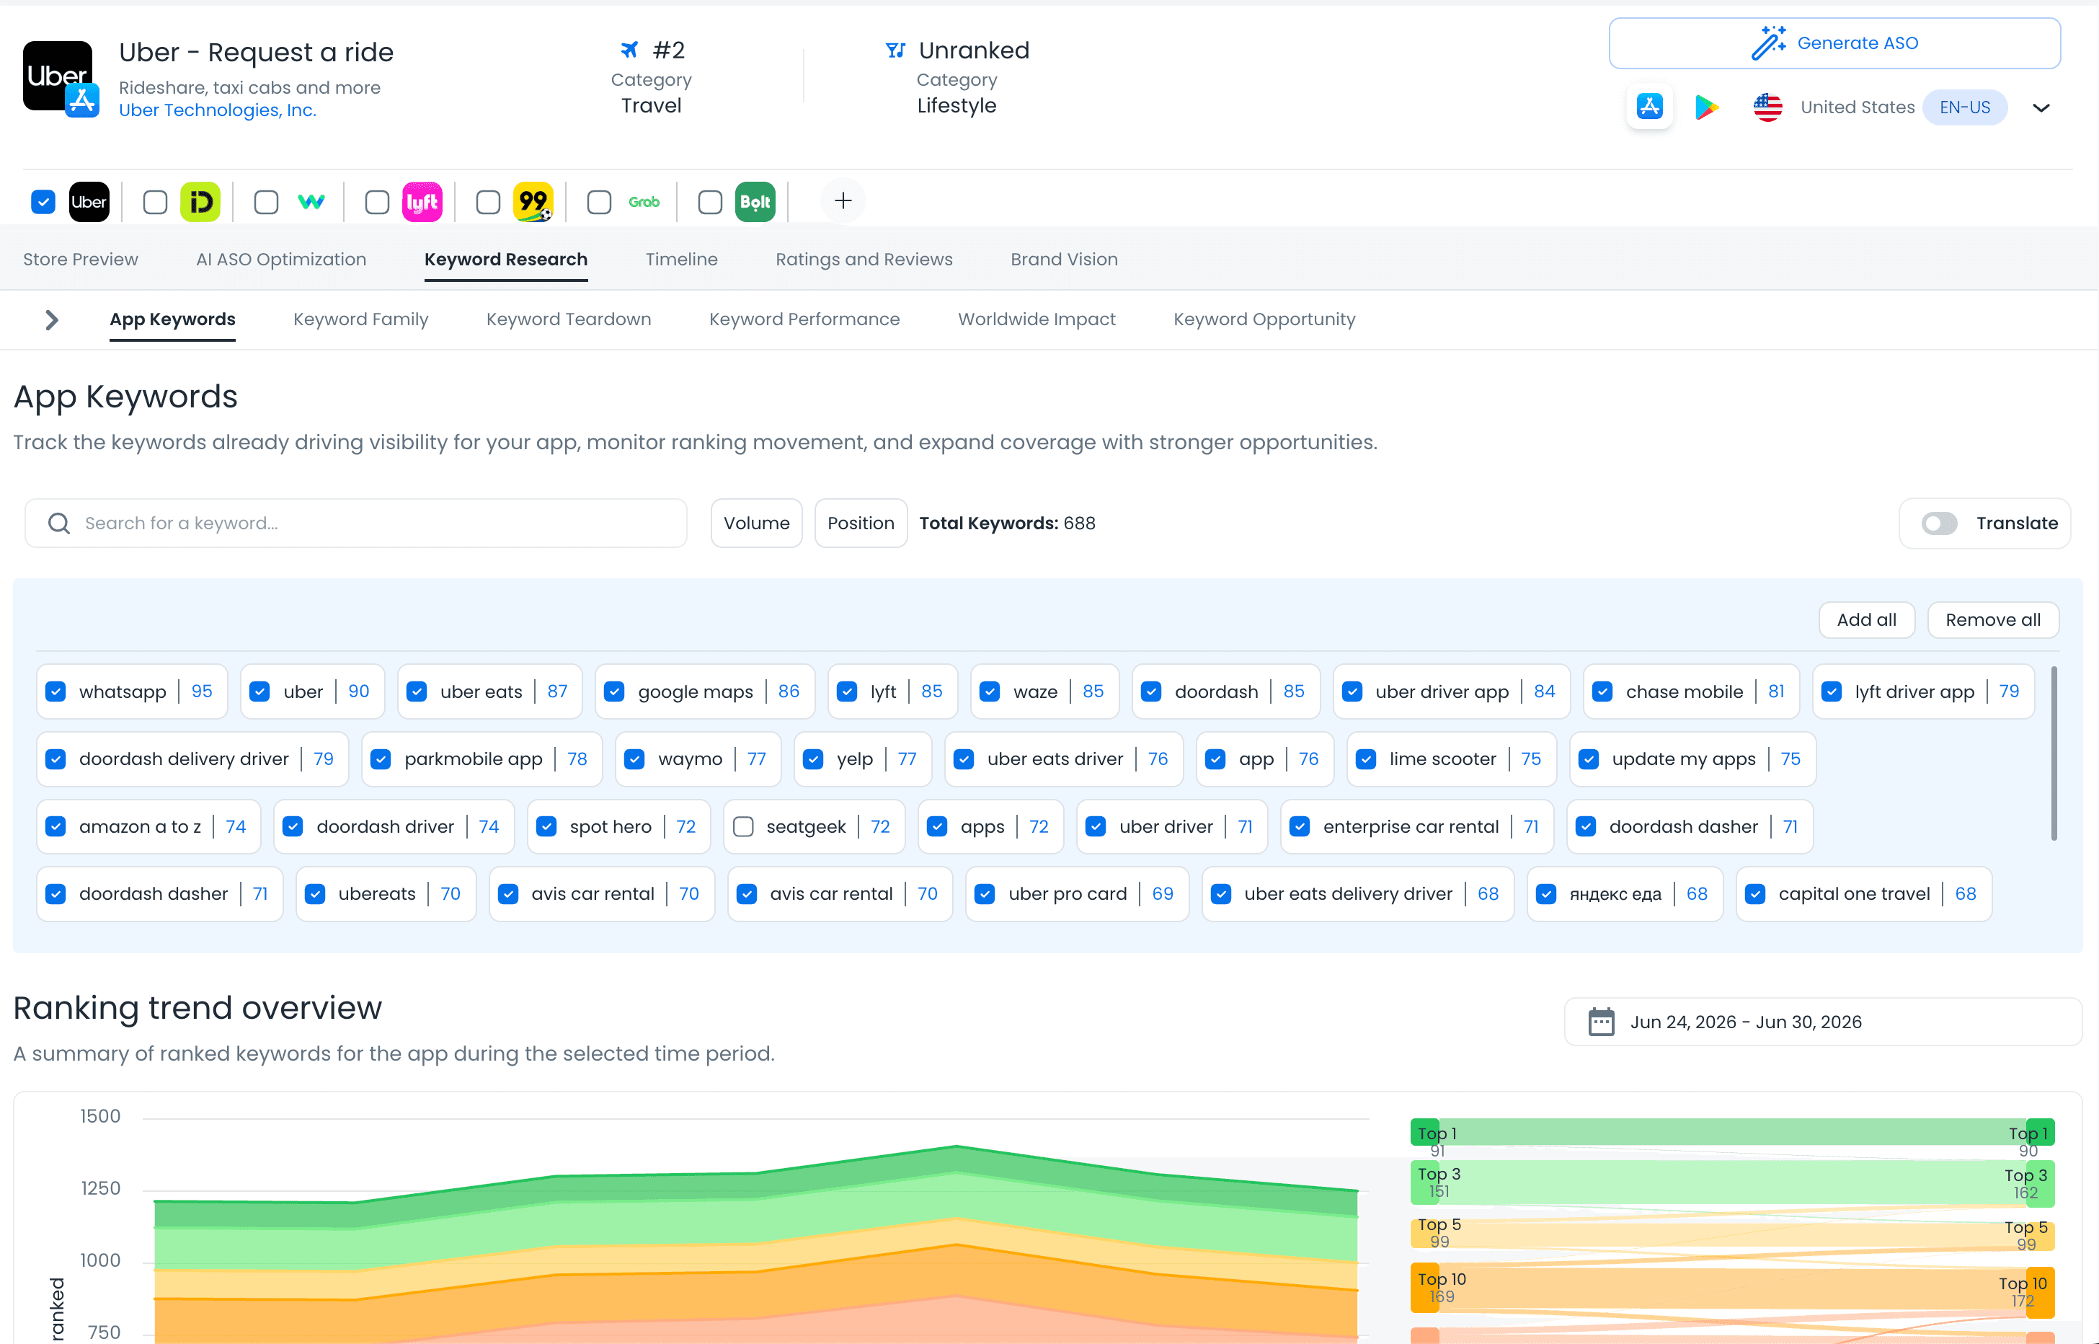This screenshot has height=1344, width=2099.
Task: Click the Grab competitor app icon
Action: (x=644, y=203)
